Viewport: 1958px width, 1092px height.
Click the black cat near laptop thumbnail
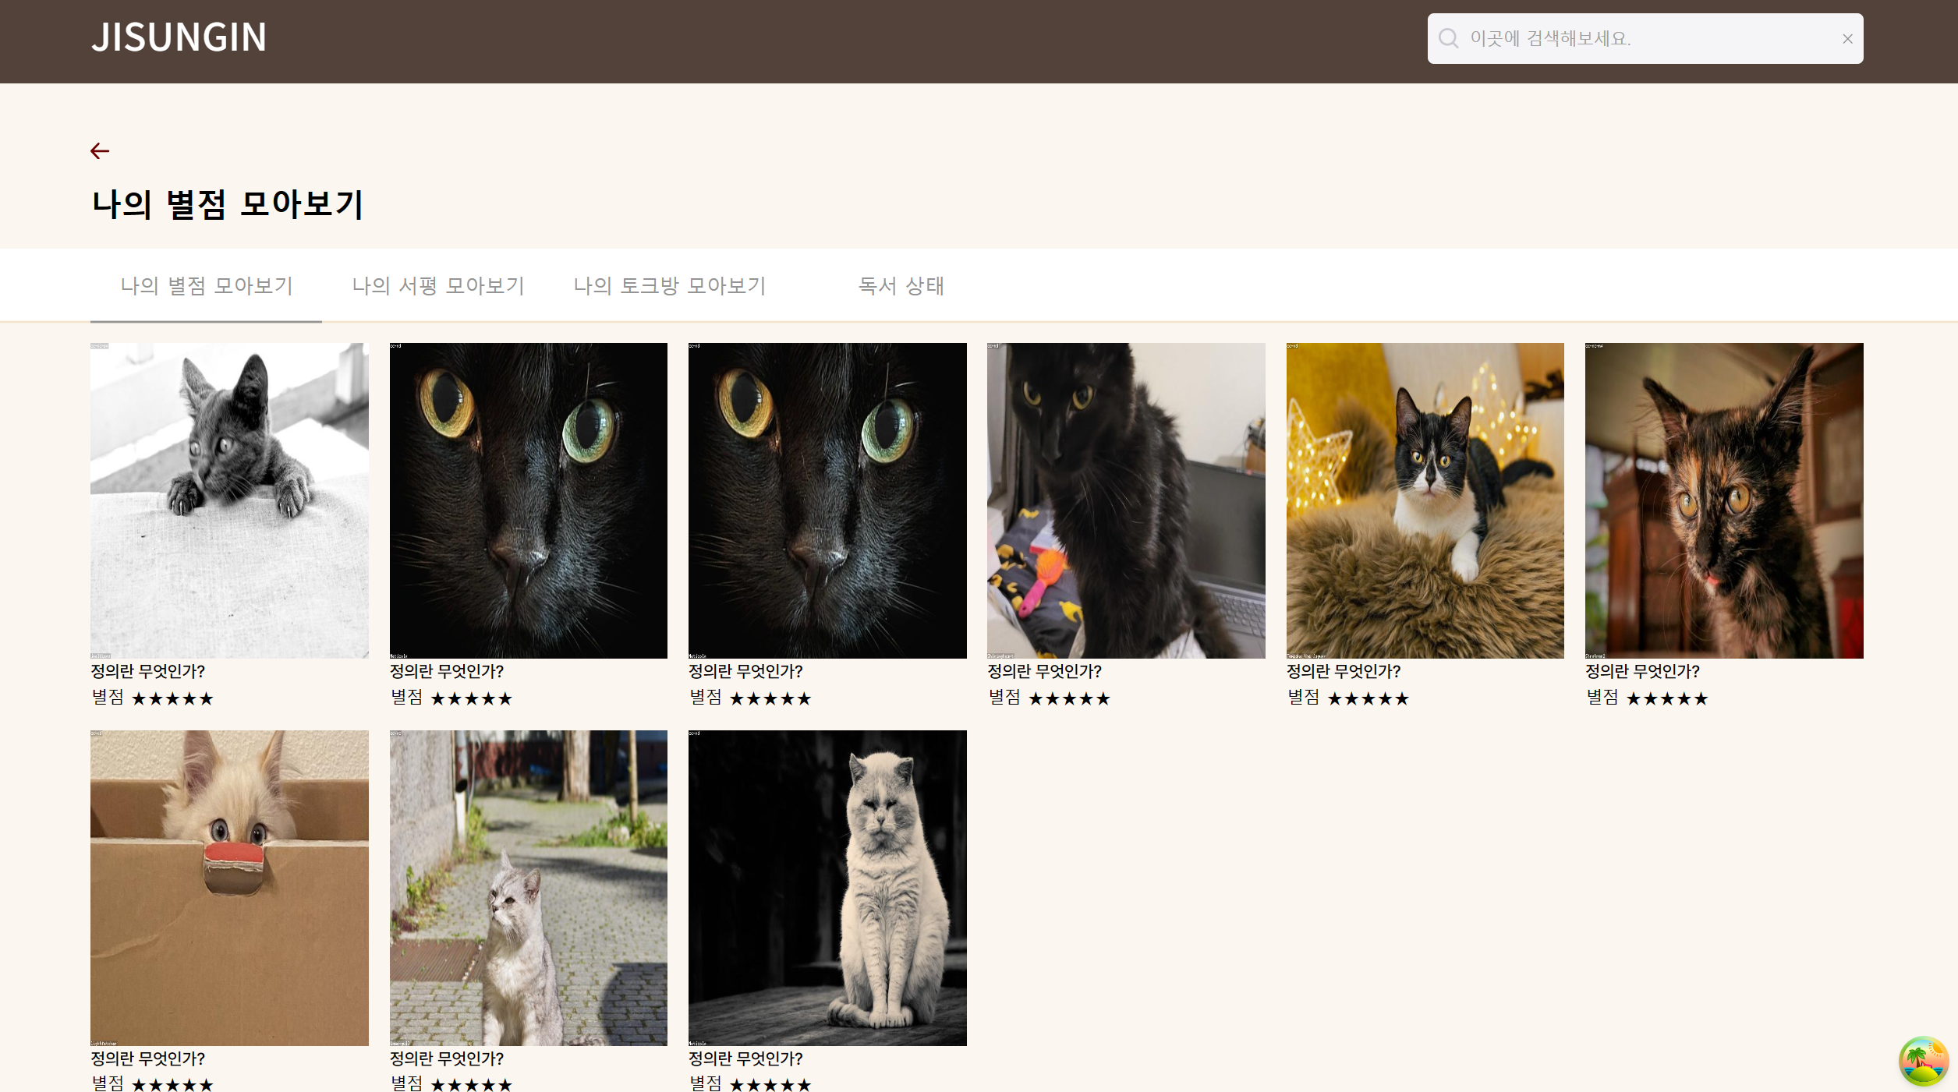pos(1125,500)
